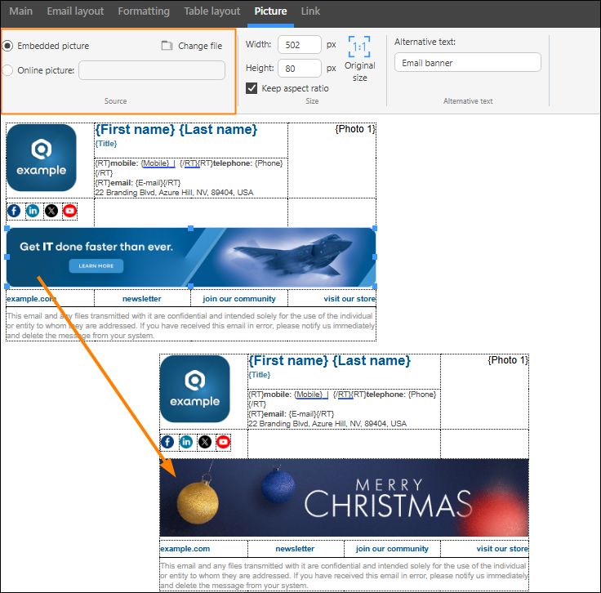Click the LinkedIn icon in upper signature
The height and width of the screenshot is (593, 601).
click(x=33, y=211)
